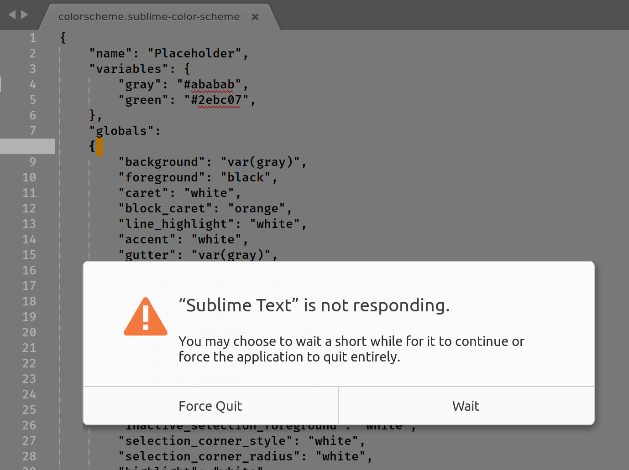
Task: Place cursor on the "name" key
Action: click(110, 54)
